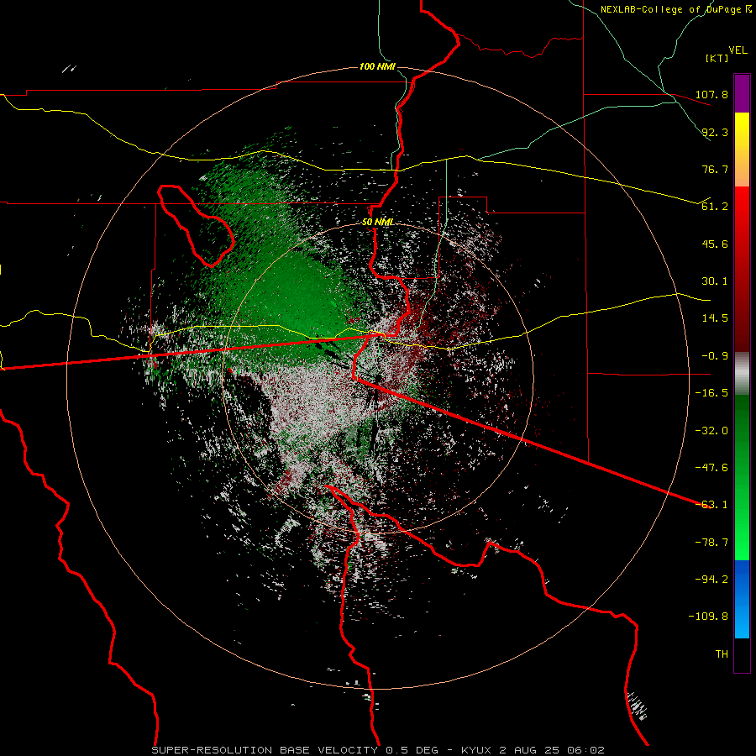Select the -16.5 velocity scale value

pos(711,393)
